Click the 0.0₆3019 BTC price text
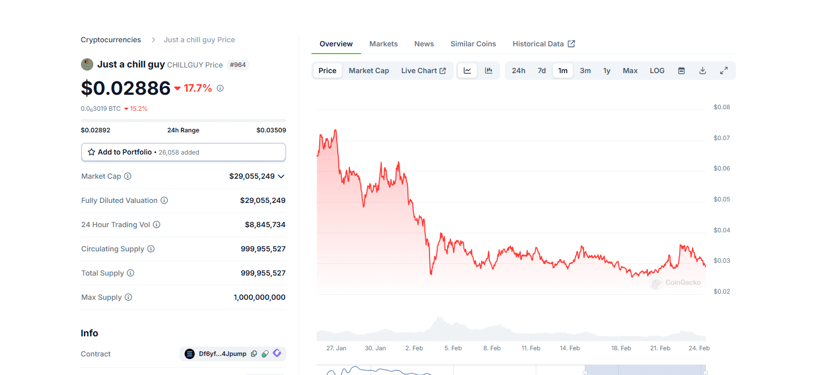 click(x=101, y=109)
